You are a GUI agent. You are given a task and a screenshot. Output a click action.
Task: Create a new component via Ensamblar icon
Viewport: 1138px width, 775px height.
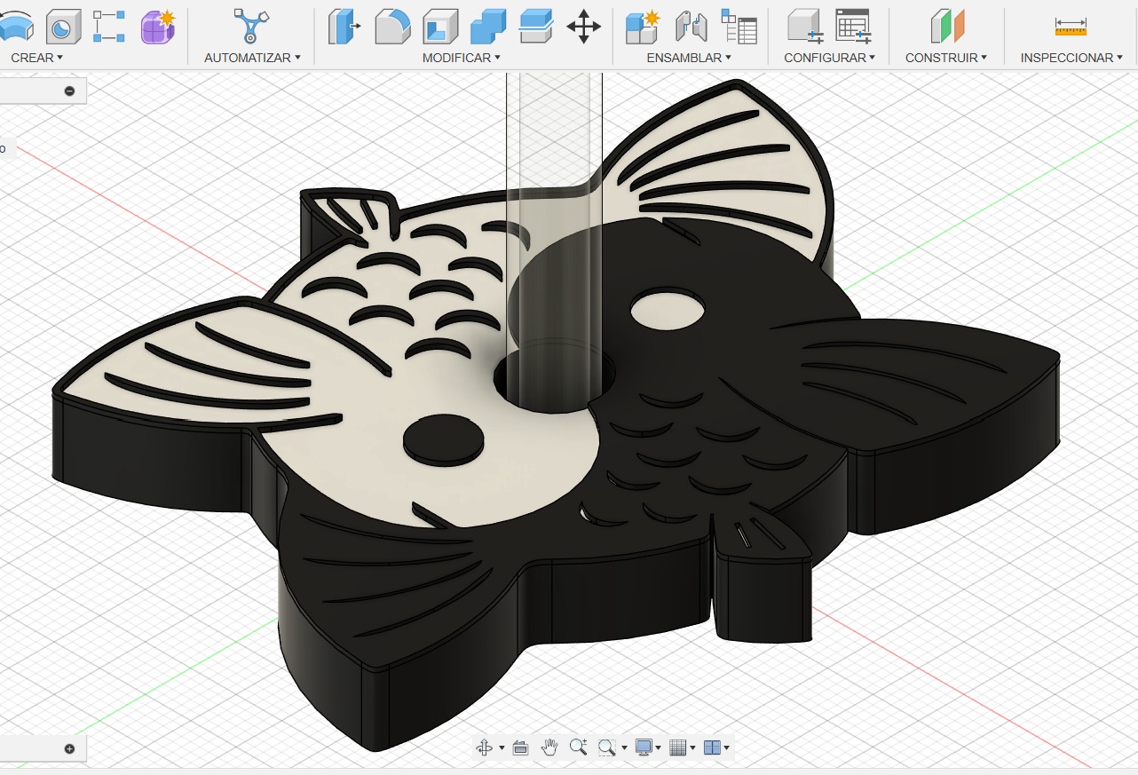pyautogui.click(x=642, y=26)
